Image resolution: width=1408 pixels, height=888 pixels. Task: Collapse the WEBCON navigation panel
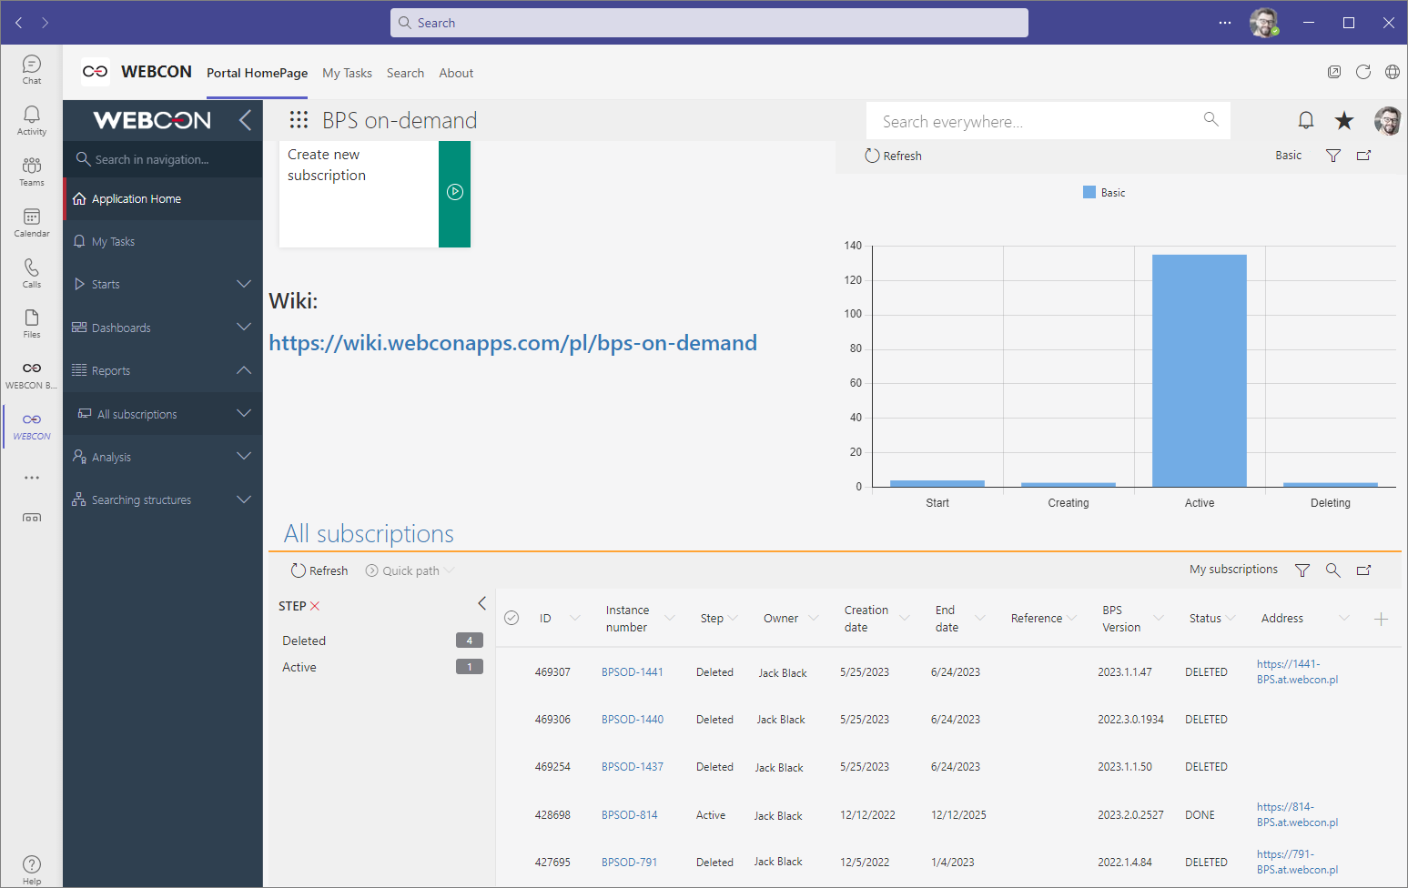coord(245,120)
